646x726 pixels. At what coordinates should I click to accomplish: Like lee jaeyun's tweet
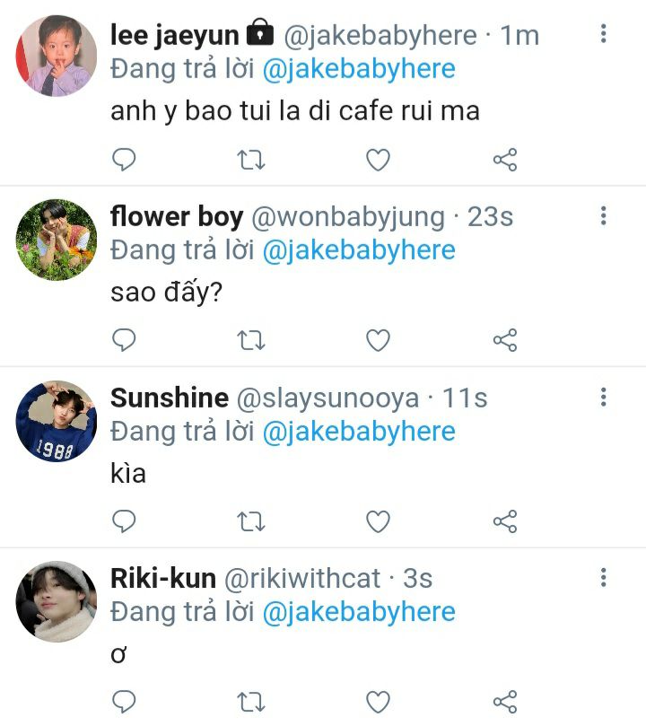pyautogui.click(x=378, y=160)
